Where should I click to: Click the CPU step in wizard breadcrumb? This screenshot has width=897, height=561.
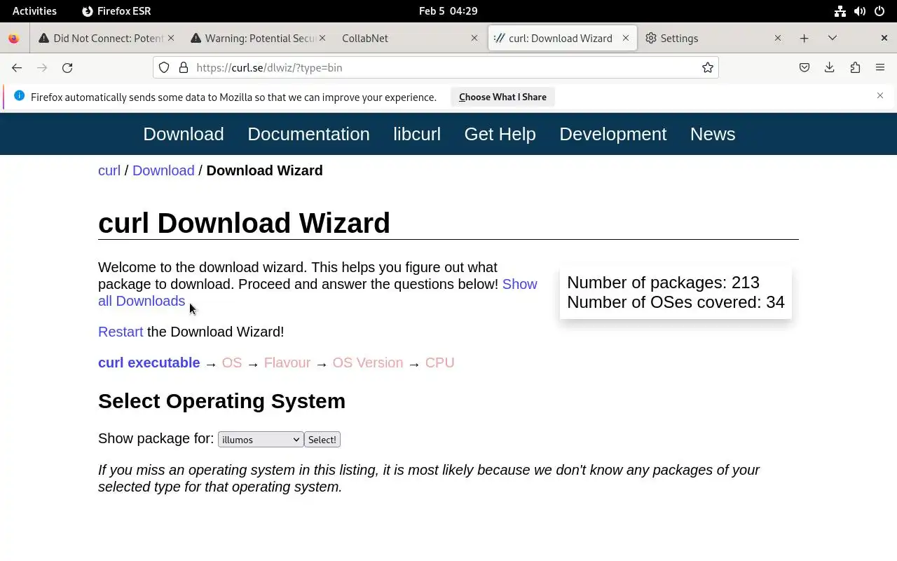coord(440,363)
